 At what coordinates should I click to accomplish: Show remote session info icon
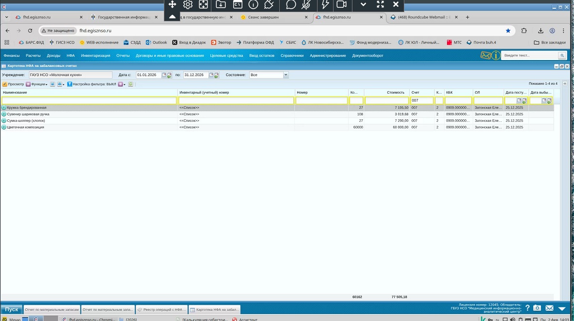tap(254, 4)
